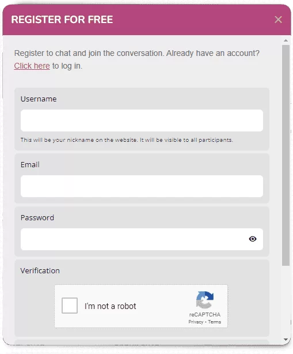Click the vertical scrollbar thumb
Screen dimensions: 293x354
(x=286, y=155)
